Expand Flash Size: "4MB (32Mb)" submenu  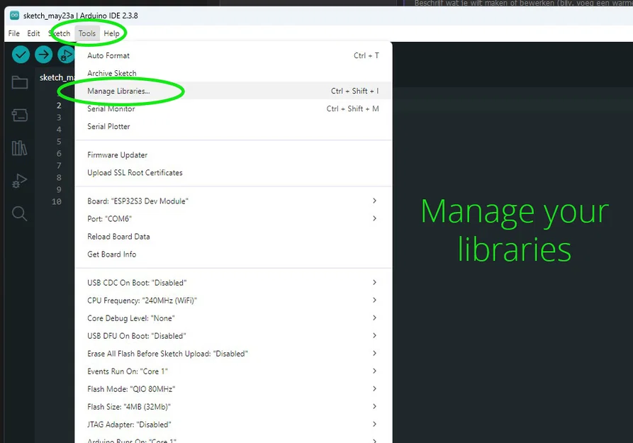(x=233, y=407)
